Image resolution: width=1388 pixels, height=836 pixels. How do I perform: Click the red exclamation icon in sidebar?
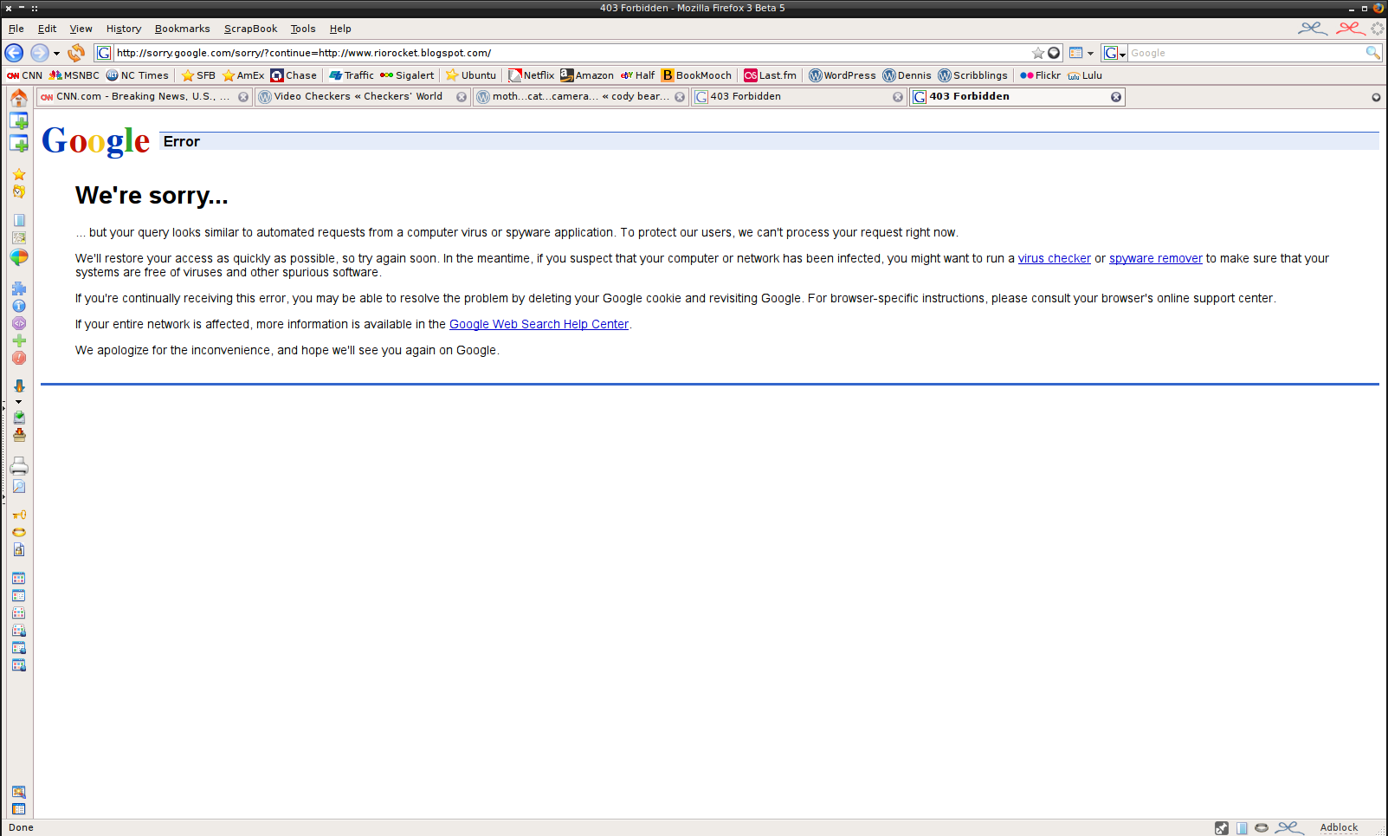(19, 358)
